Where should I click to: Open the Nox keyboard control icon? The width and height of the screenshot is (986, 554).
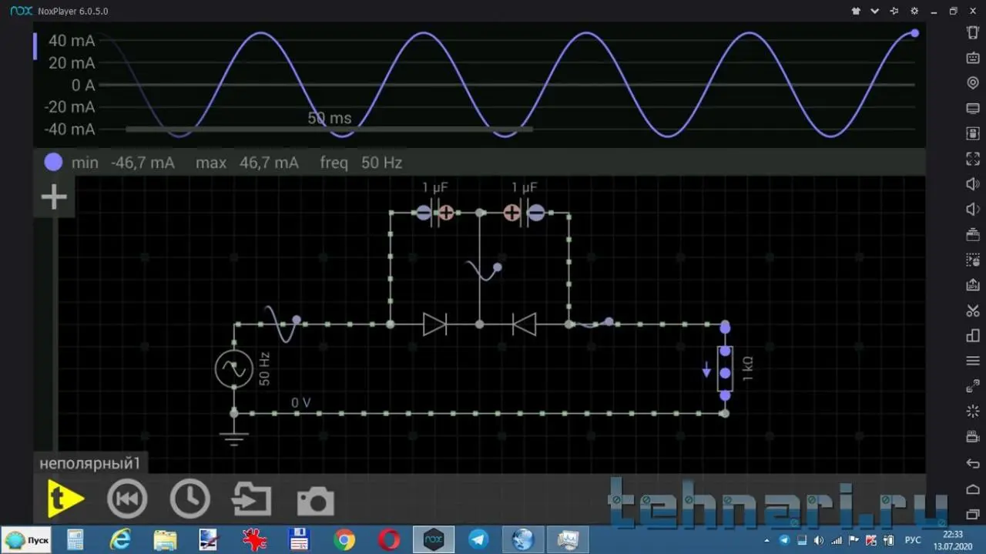point(973,58)
